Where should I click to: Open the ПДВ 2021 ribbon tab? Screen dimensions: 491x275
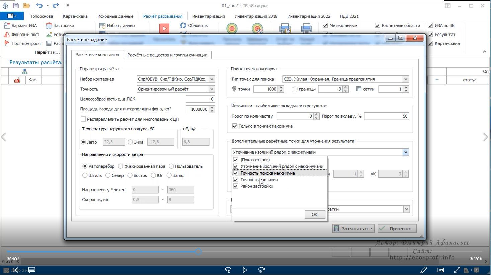click(x=349, y=16)
